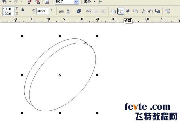Image resolution: width=180 pixels, height=123 pixels.
Task: Toggle the lock ratio padlock
Action: [23, 9]
